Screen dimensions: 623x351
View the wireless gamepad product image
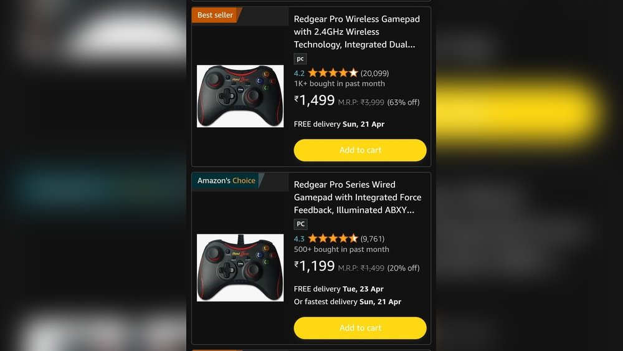pyautogui.click(x=240, y=96)
